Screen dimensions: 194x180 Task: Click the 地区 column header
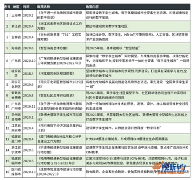[16, 7]
